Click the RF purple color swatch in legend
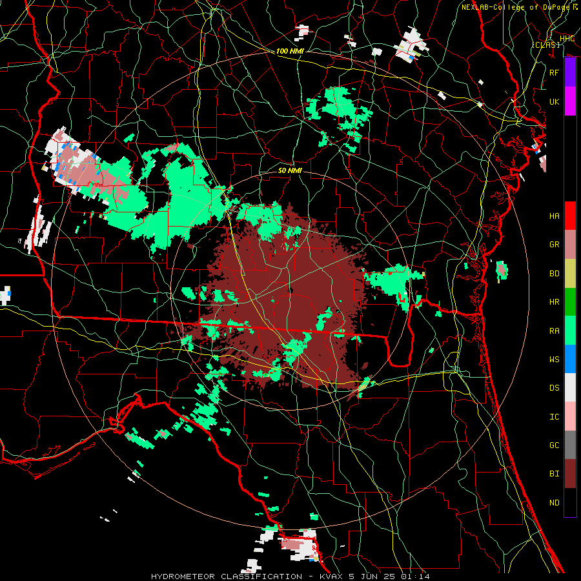The height and width of the screenshot is (581, 581). pos(570,72)
